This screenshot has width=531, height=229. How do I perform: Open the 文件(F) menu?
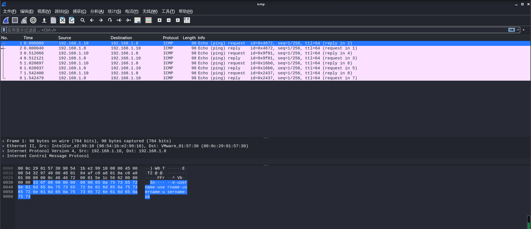click(10, 11)
